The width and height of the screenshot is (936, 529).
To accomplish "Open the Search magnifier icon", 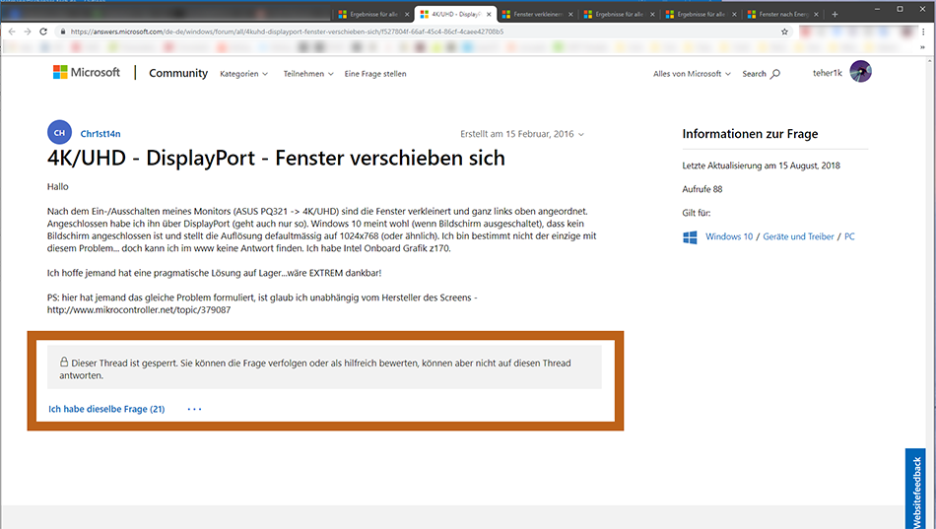I will click(x=774, y=74).
